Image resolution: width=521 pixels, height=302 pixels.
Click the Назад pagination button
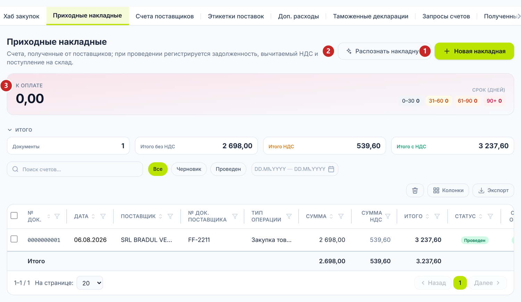pos(433,283)
